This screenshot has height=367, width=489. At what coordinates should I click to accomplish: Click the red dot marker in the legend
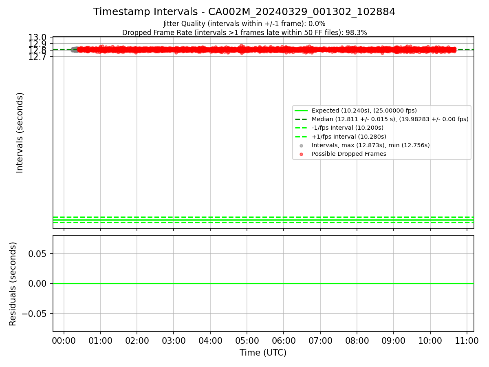point(301,154)
